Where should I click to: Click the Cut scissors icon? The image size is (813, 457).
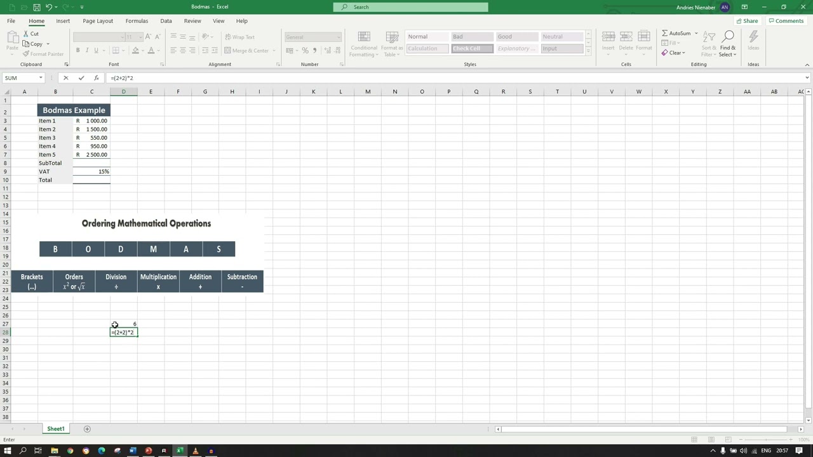(x=27, y=34)
